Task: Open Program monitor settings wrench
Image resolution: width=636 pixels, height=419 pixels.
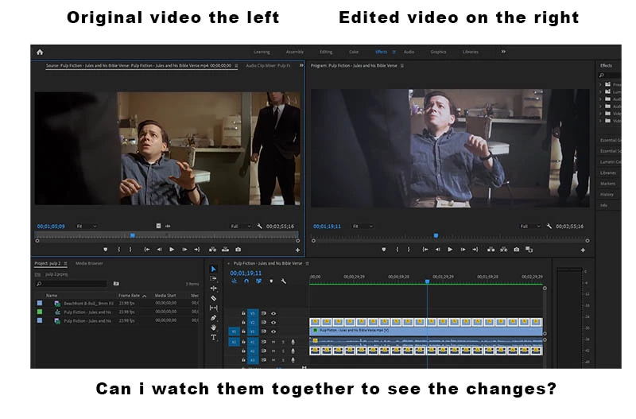Action: point(549,227)
